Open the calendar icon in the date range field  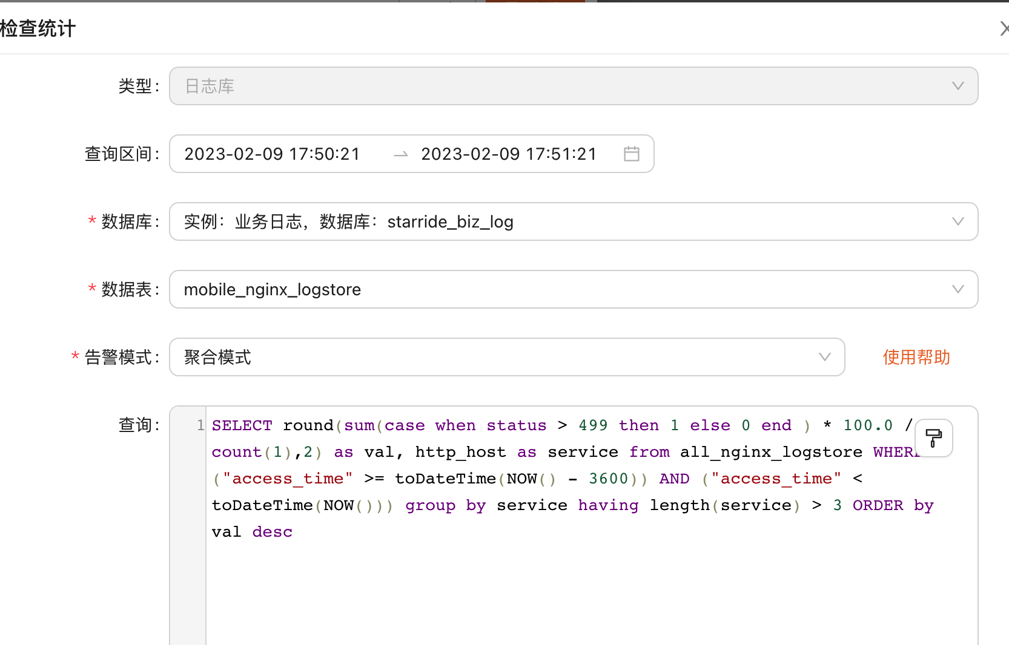pyautogui.click(x=632, y=154)
